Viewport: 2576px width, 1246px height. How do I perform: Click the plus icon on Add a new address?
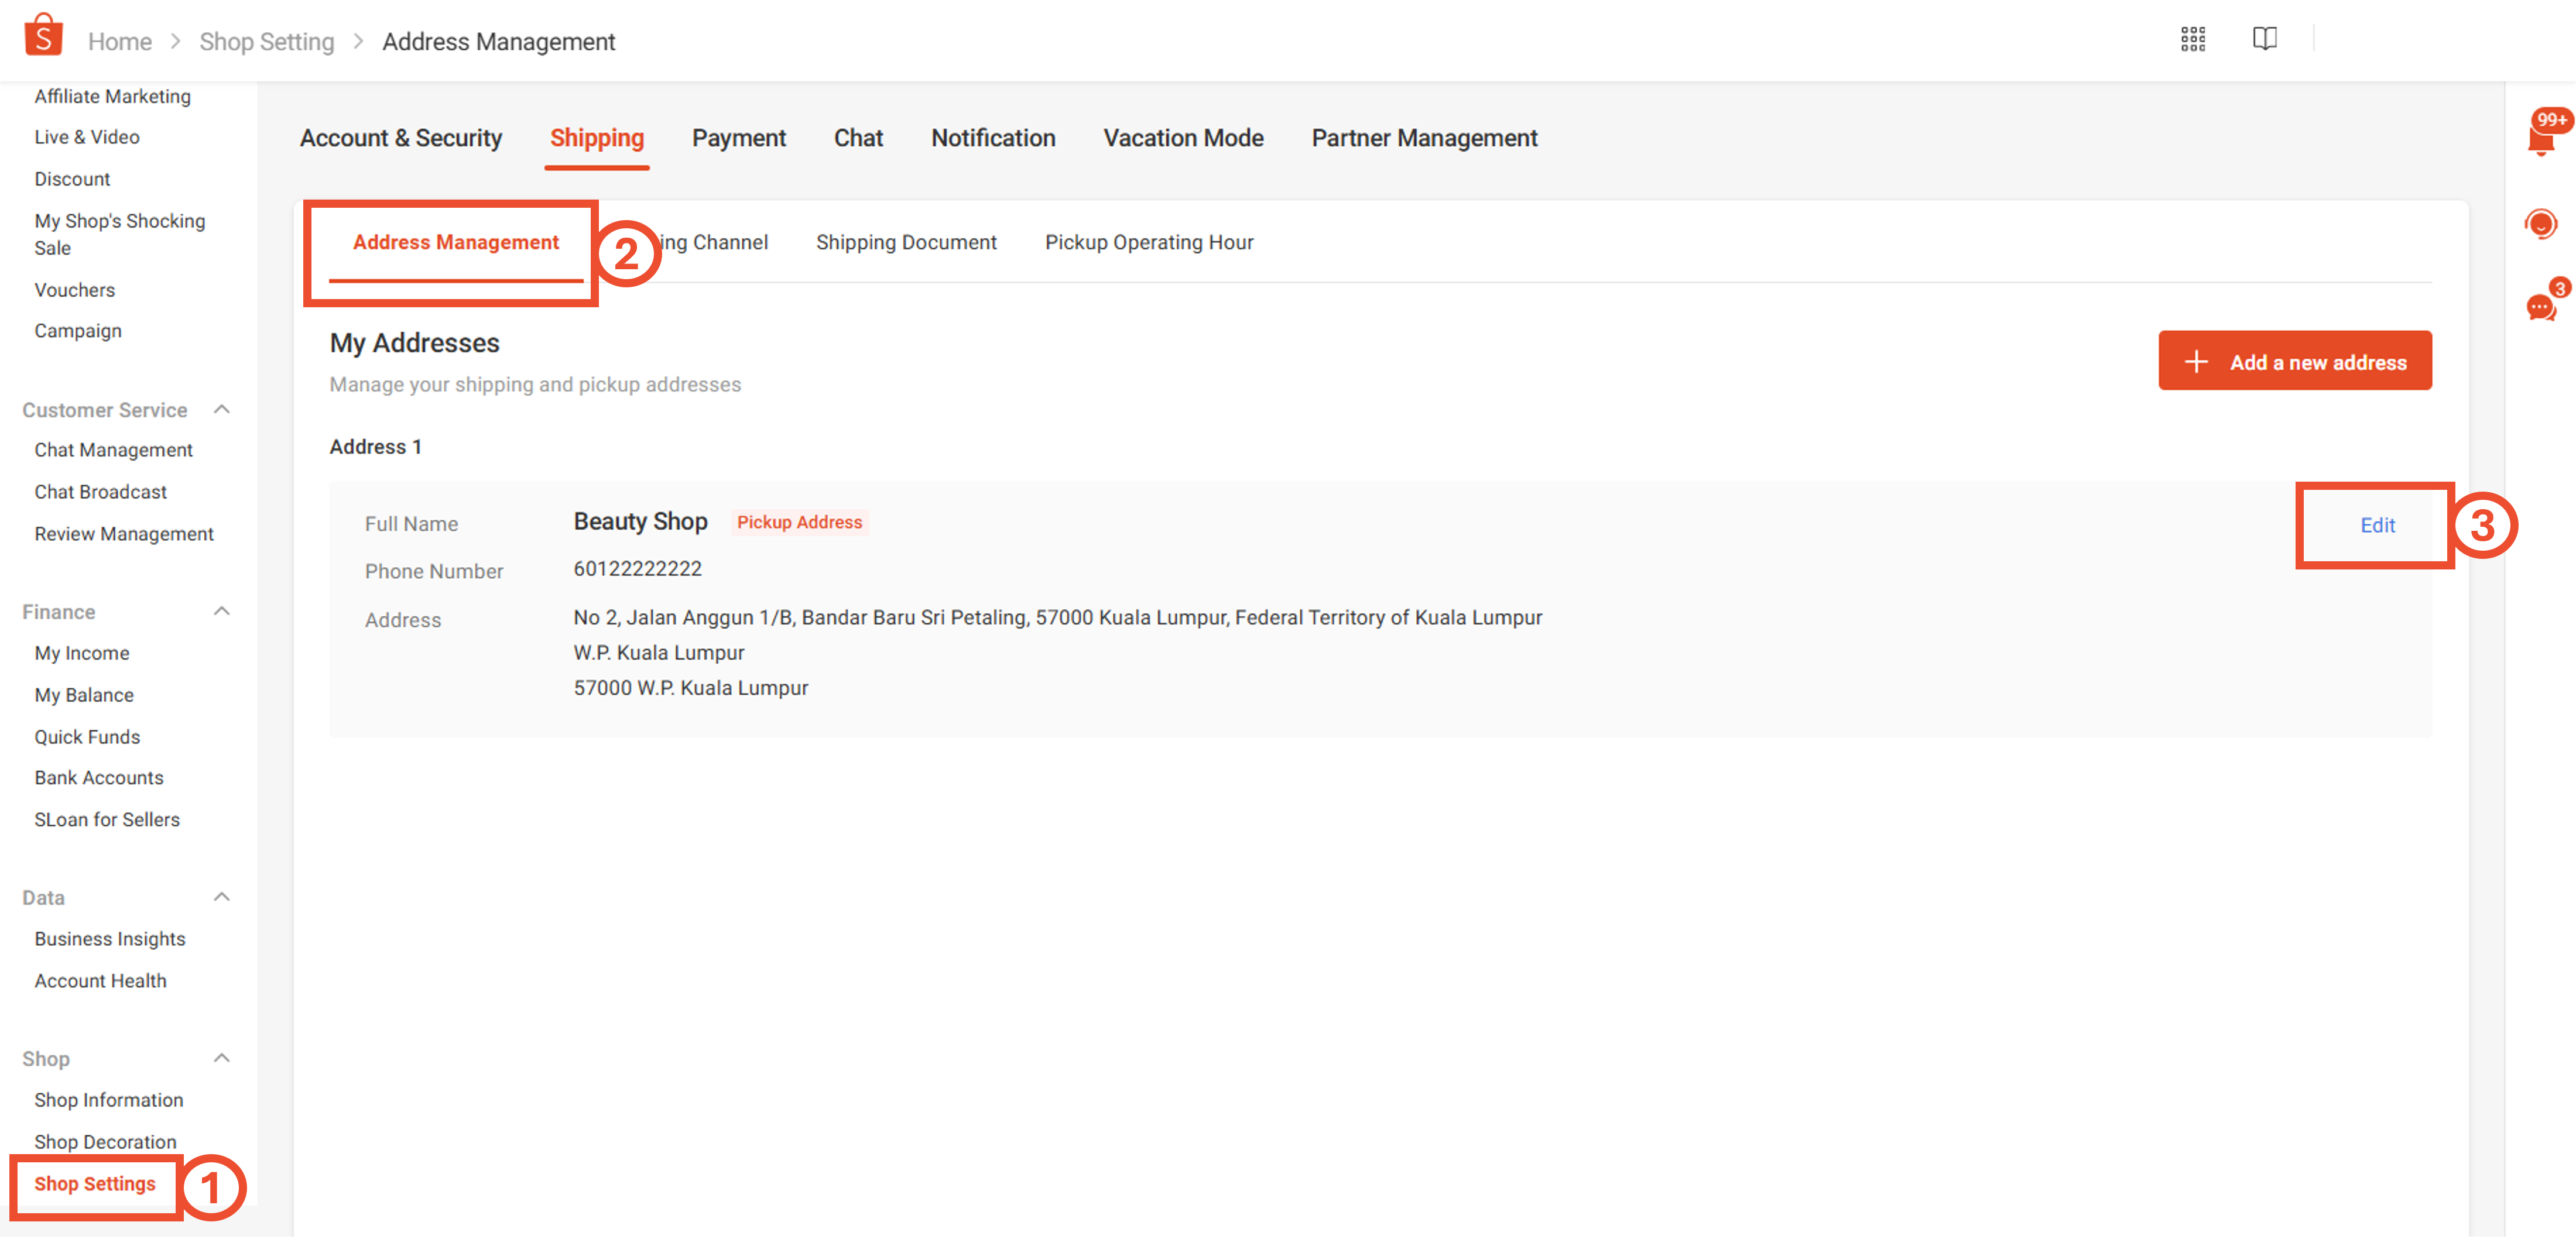(2196, 362)
